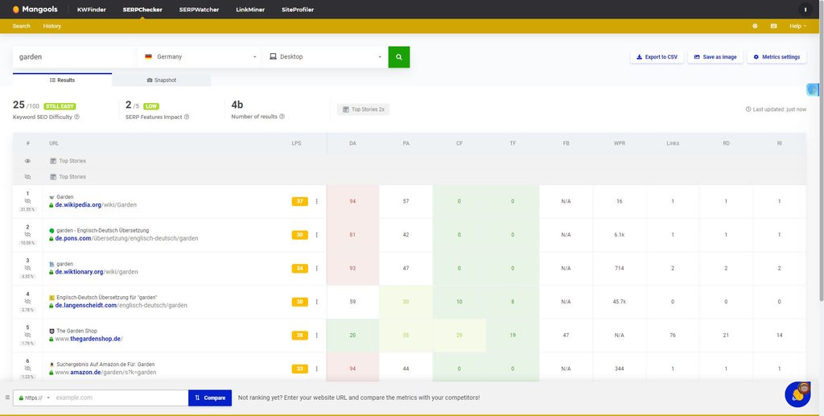Screen dimensions: 824x416
Task: Switch to the Snapshot tab
Action: pos(161,80)
